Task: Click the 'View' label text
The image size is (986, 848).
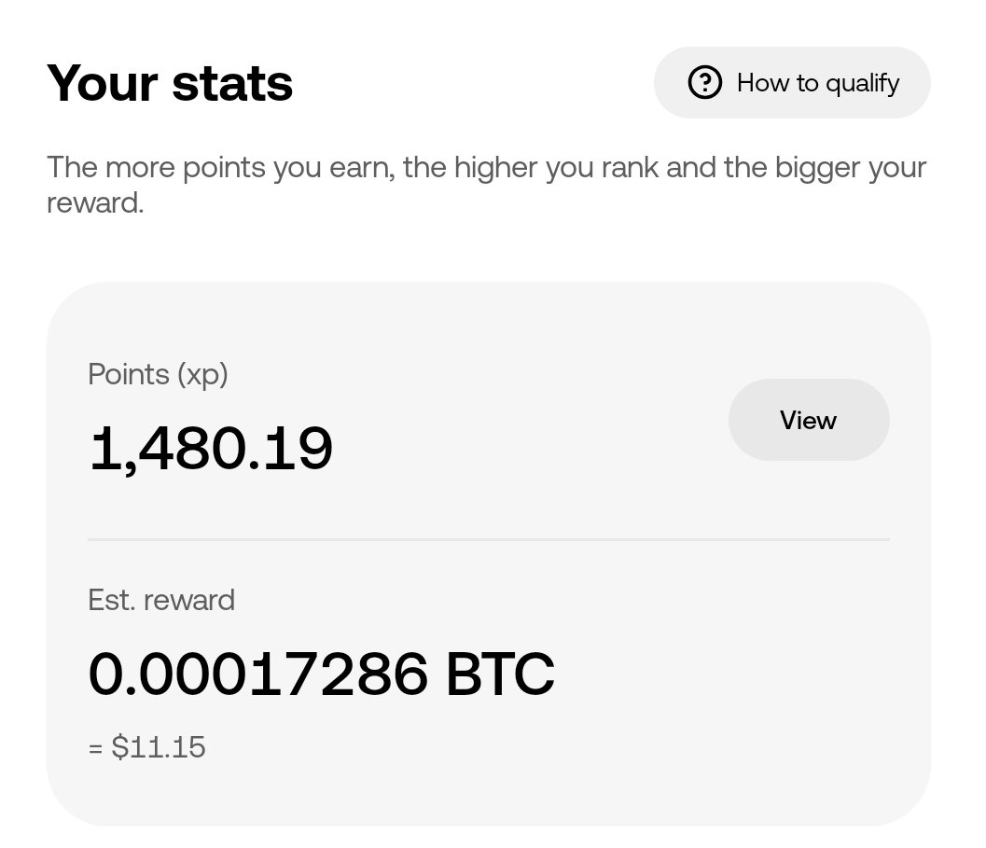Action: click(809, 420)
